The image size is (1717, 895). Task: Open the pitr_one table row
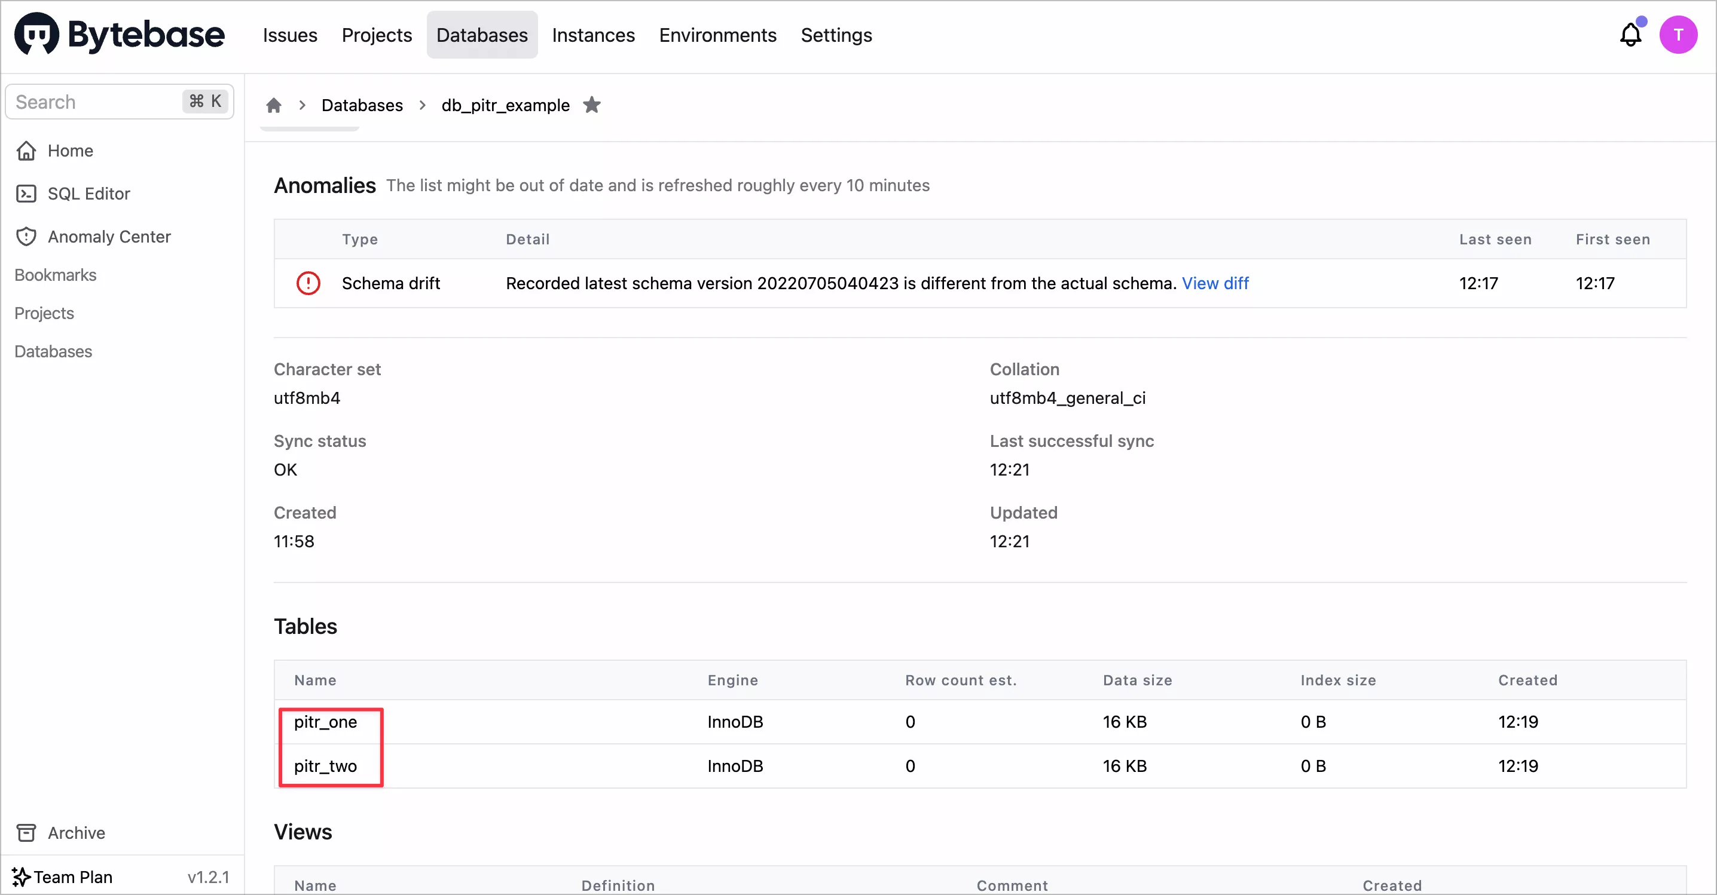click(980, 722)
